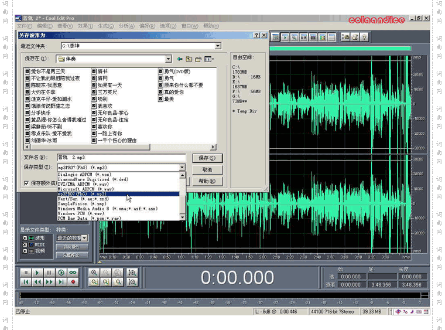Viewport: 445px width, 330px height.
Task: Click the Stop transport button
Action: (26, 273)
